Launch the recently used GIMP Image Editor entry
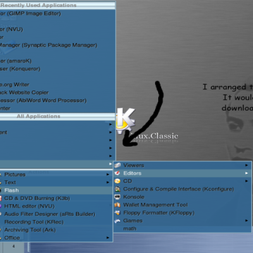This screenshot has height=253, width=253. tap(58, 13)
